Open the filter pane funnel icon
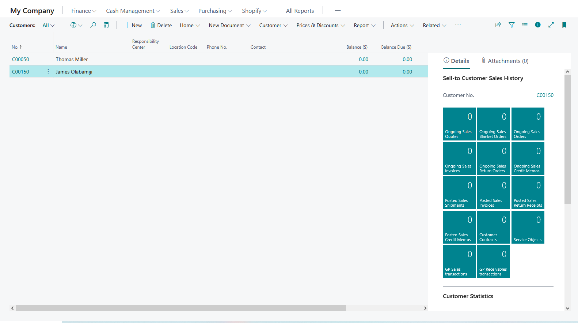The image size is (578, 323). 512,25
